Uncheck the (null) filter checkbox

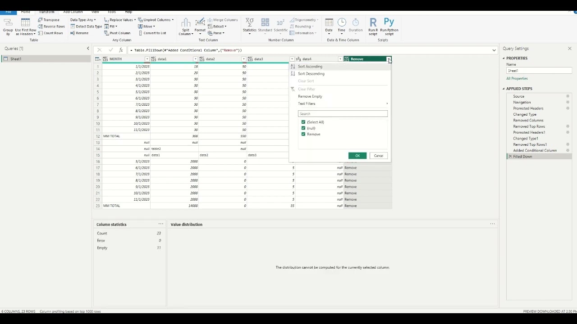point(303,128)
